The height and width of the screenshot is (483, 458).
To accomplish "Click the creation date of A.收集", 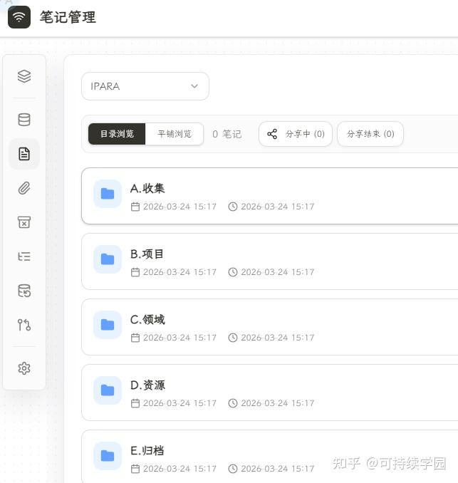I will 180,207.
